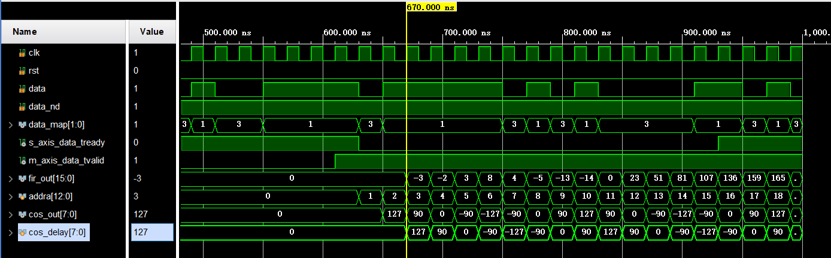Click the Value column header
This screenshot has width=831, height=258.
point(151,32)
